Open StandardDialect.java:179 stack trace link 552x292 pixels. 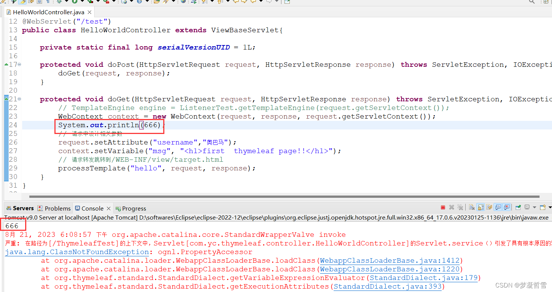point(424,278)
